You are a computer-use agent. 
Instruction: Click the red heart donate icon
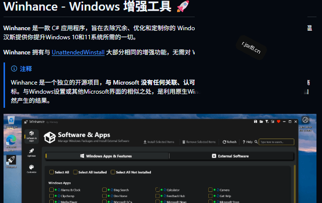click(278, 121)
